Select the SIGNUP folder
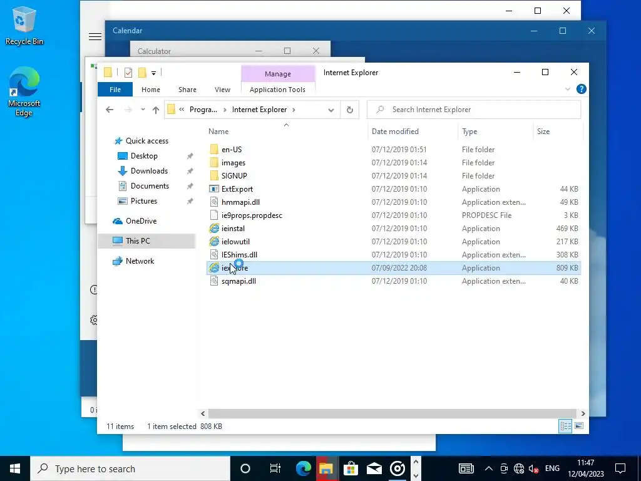641x481 pixels. pyautogui.click(x=234, y=176)
